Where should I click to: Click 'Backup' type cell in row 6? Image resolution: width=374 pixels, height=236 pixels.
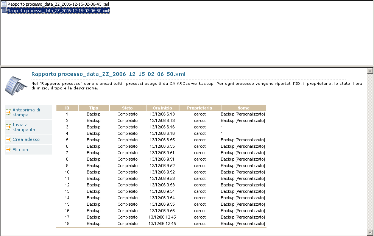click(94, 147)
